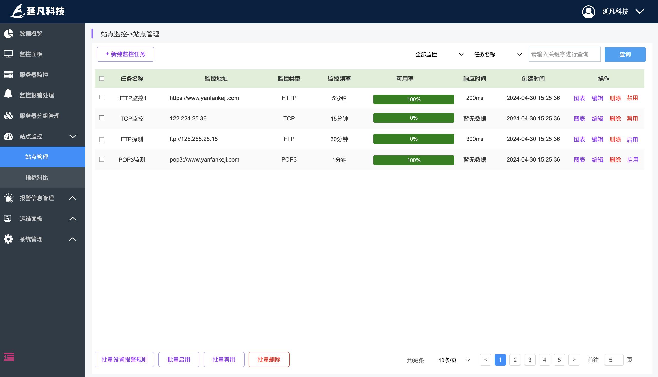Click the user avatar icon in header
This screenshot has height=377, width=658.
588,12
